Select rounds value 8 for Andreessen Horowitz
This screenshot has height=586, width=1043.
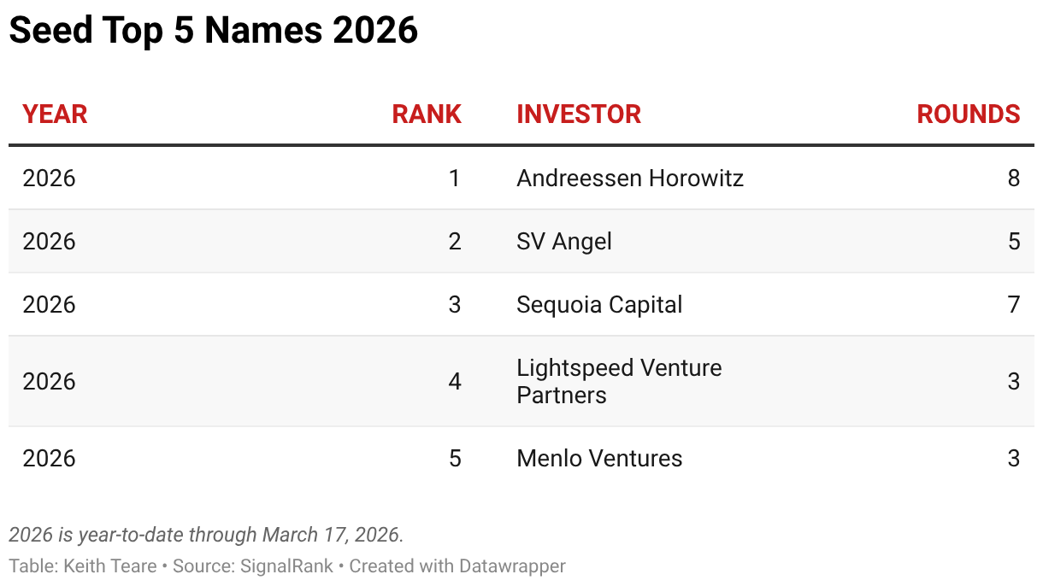pos(1014,178)
